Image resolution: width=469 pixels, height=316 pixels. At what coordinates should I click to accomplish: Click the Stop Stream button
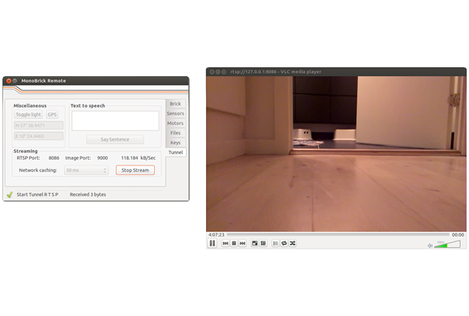coord(136,170)
